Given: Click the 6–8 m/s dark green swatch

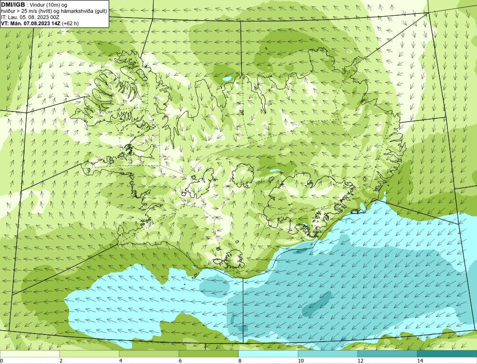Looking at the screenshot, I should [209, 354].
